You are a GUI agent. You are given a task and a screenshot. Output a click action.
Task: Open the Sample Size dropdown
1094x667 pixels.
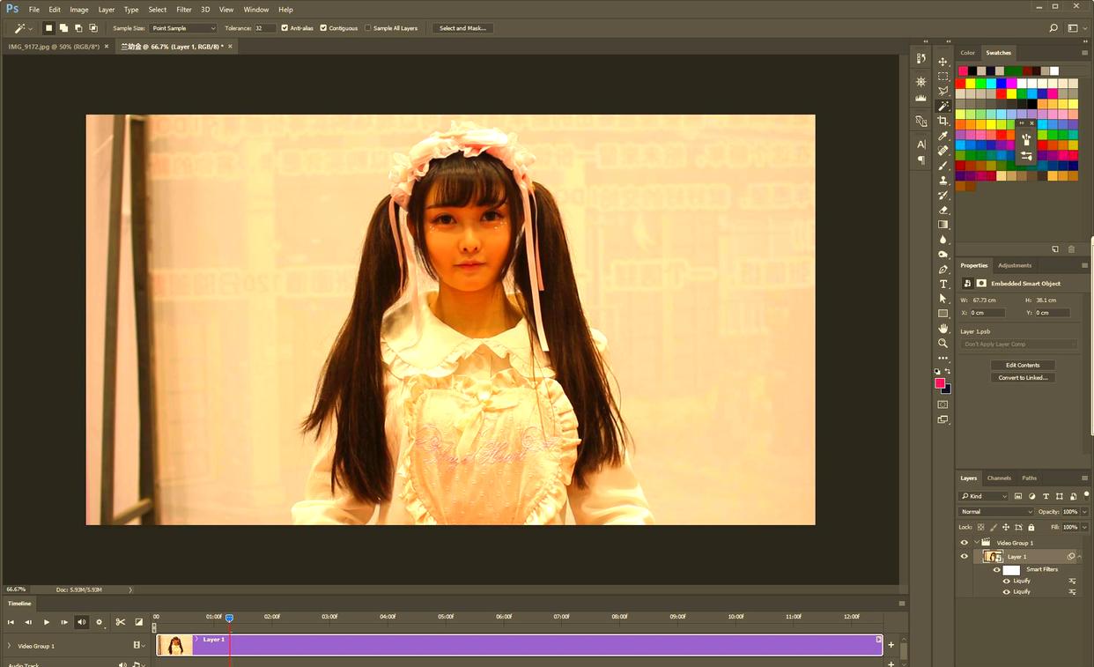[x=183, y=28]
